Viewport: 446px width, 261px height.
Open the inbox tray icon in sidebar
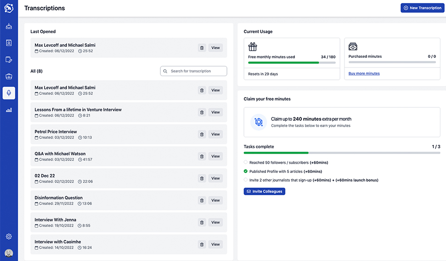coord(9,26)
